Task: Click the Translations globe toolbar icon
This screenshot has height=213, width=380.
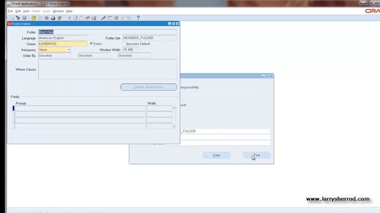Action: point(116,18)
